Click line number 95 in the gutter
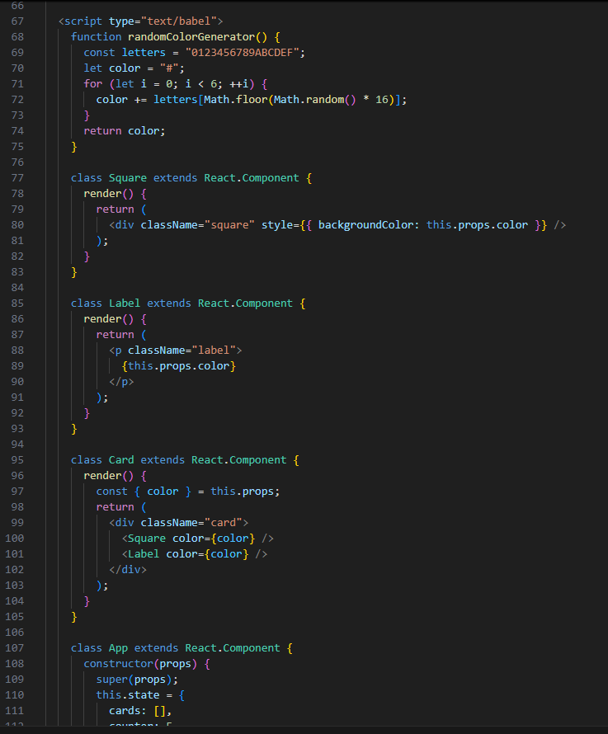The image size is (608, 734). 17,460
